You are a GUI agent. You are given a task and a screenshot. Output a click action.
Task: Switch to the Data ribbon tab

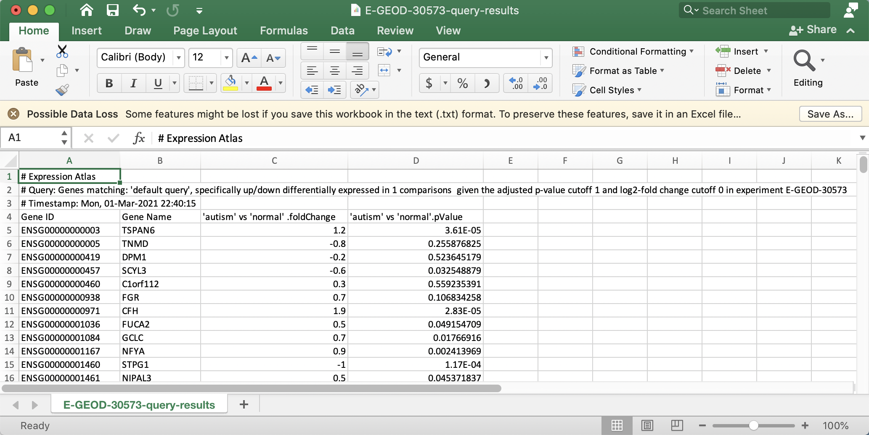click(x=342, y=31)
